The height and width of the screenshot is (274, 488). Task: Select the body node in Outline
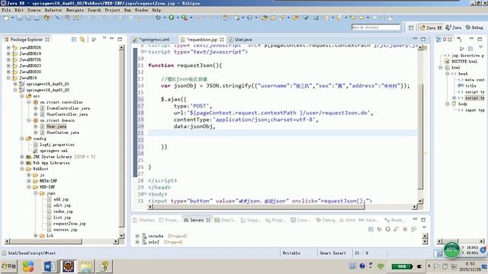(x=463, y=104)
